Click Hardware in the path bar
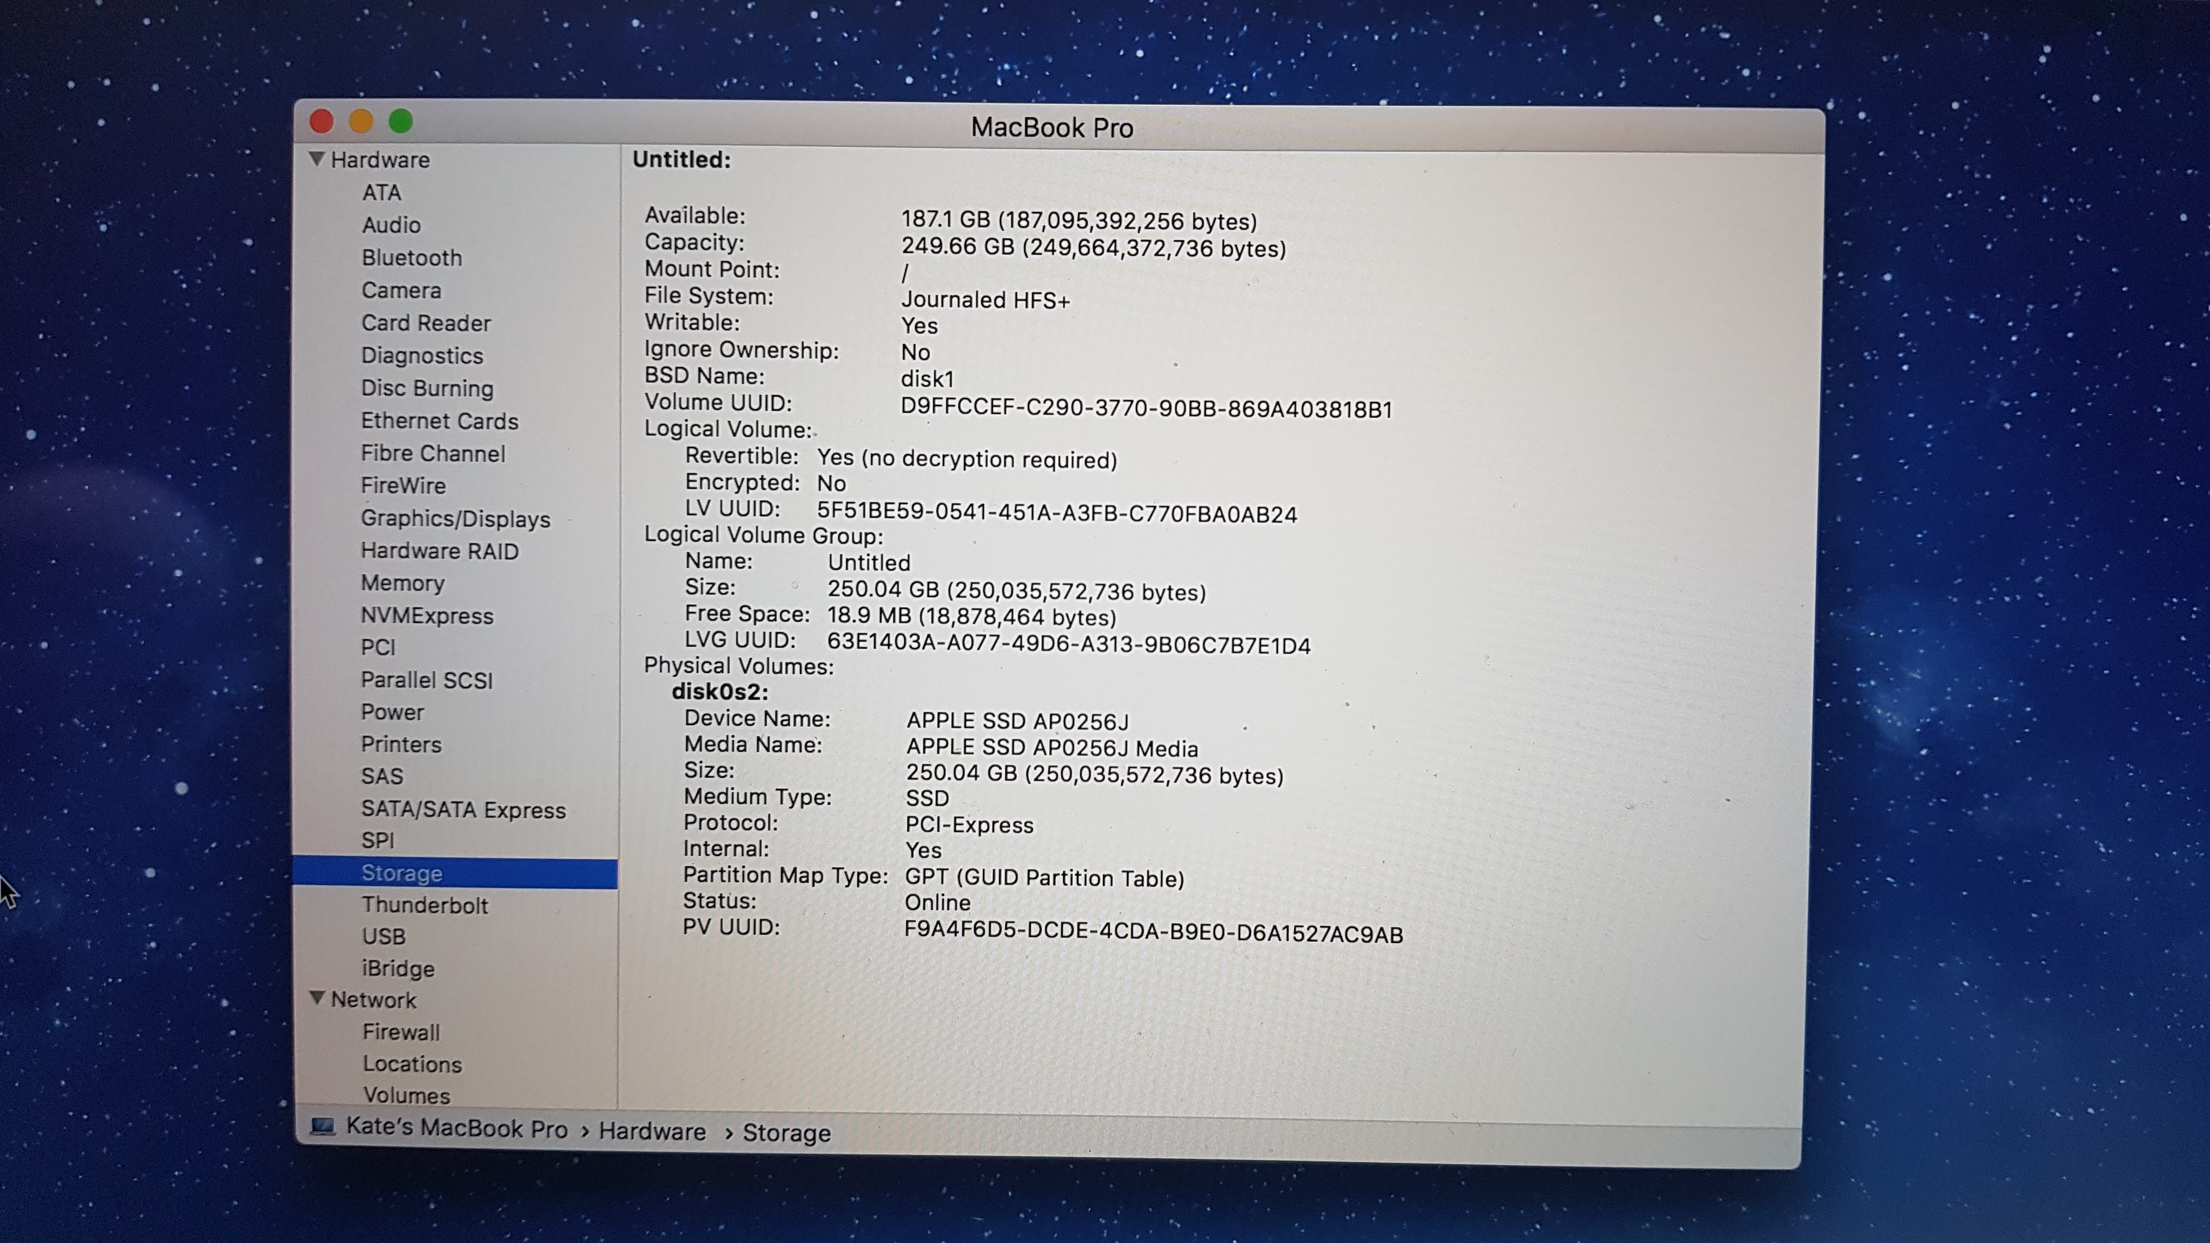This screenshot has height=1243, width=2210. tap(651, 1132)
